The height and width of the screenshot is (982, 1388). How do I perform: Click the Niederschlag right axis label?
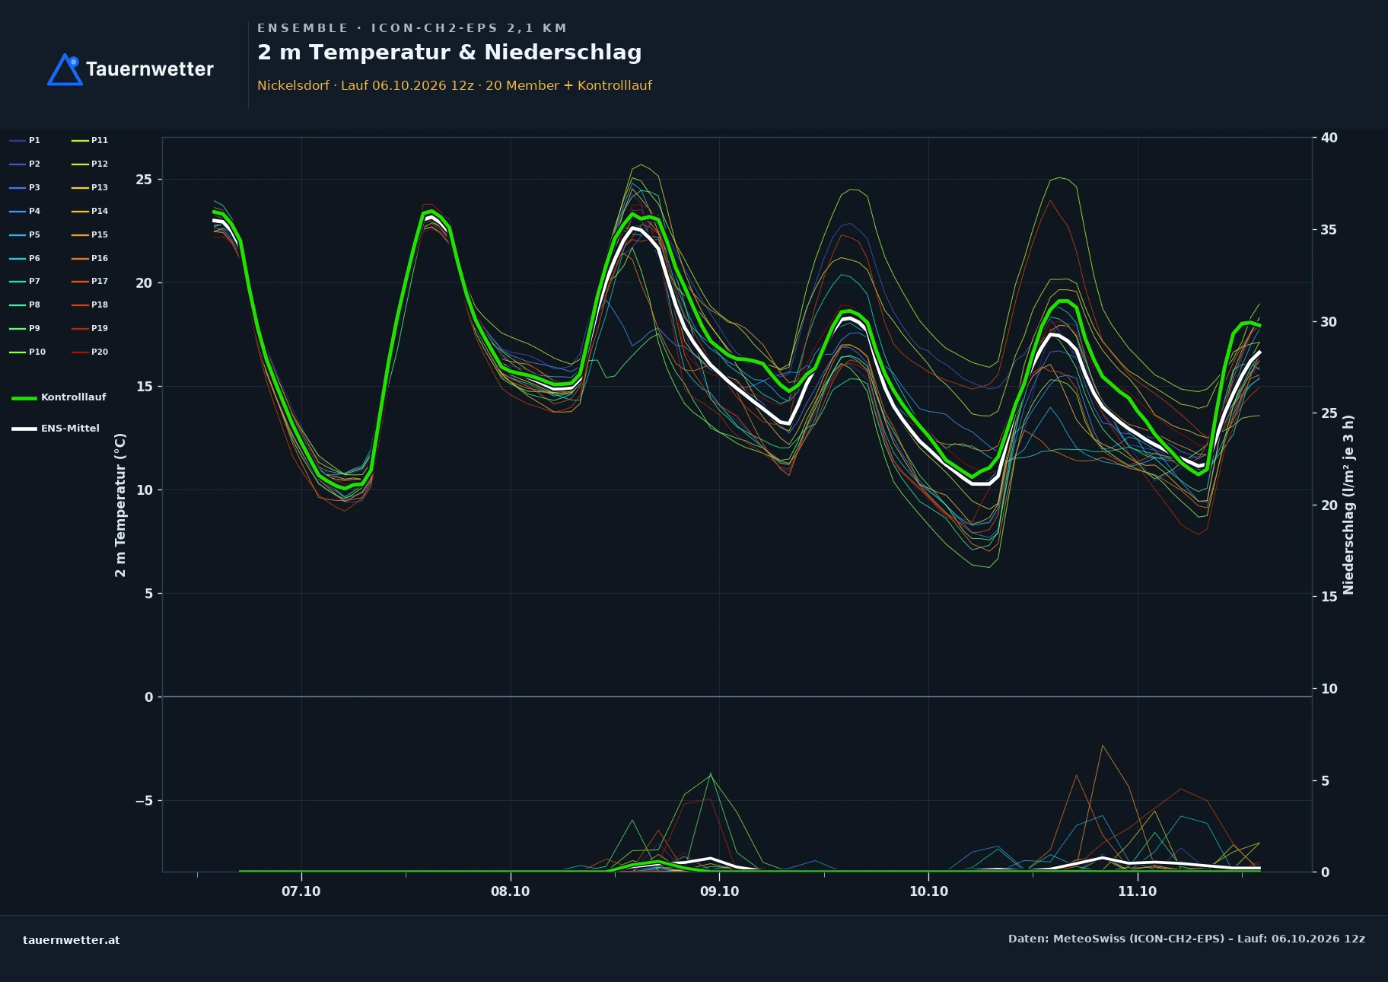[1348, 505]
